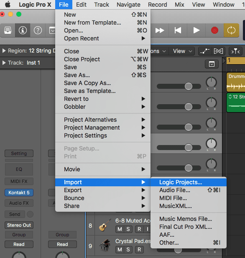The height and width of the screenshot is (258, 245).
Task: Select the yellow Drummer region
Action: click(x=236, y=82)
